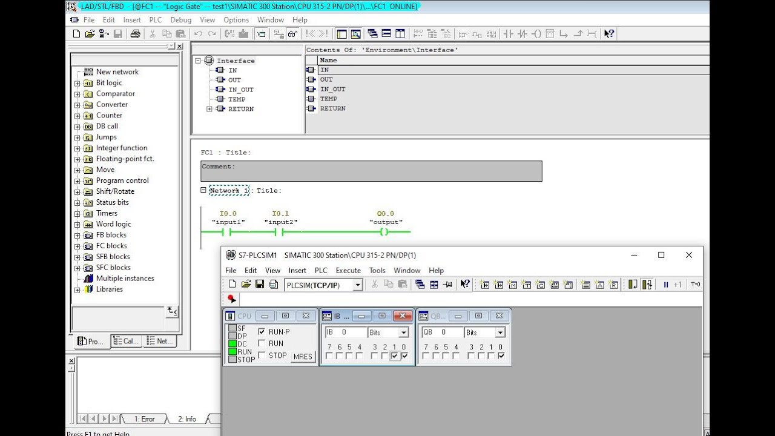Click the context Help icon in PLCSIM toolbar
775x436 pixels.
(465, 284)
